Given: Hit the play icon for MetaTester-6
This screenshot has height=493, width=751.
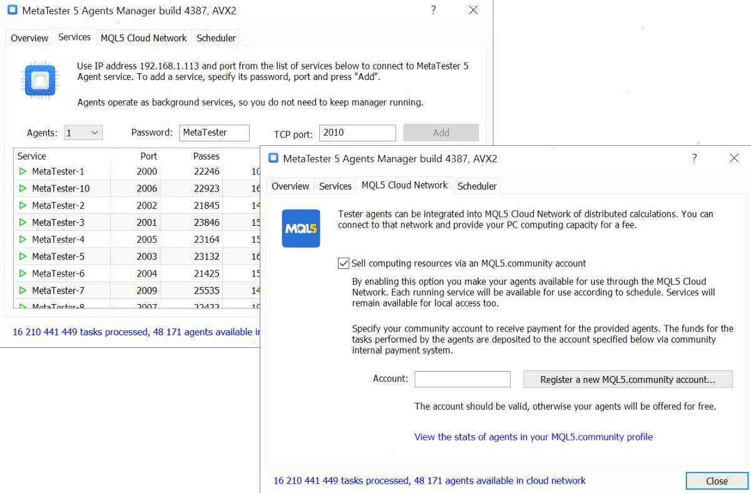Looking at the screenshot, I should [x=23, y=273].
